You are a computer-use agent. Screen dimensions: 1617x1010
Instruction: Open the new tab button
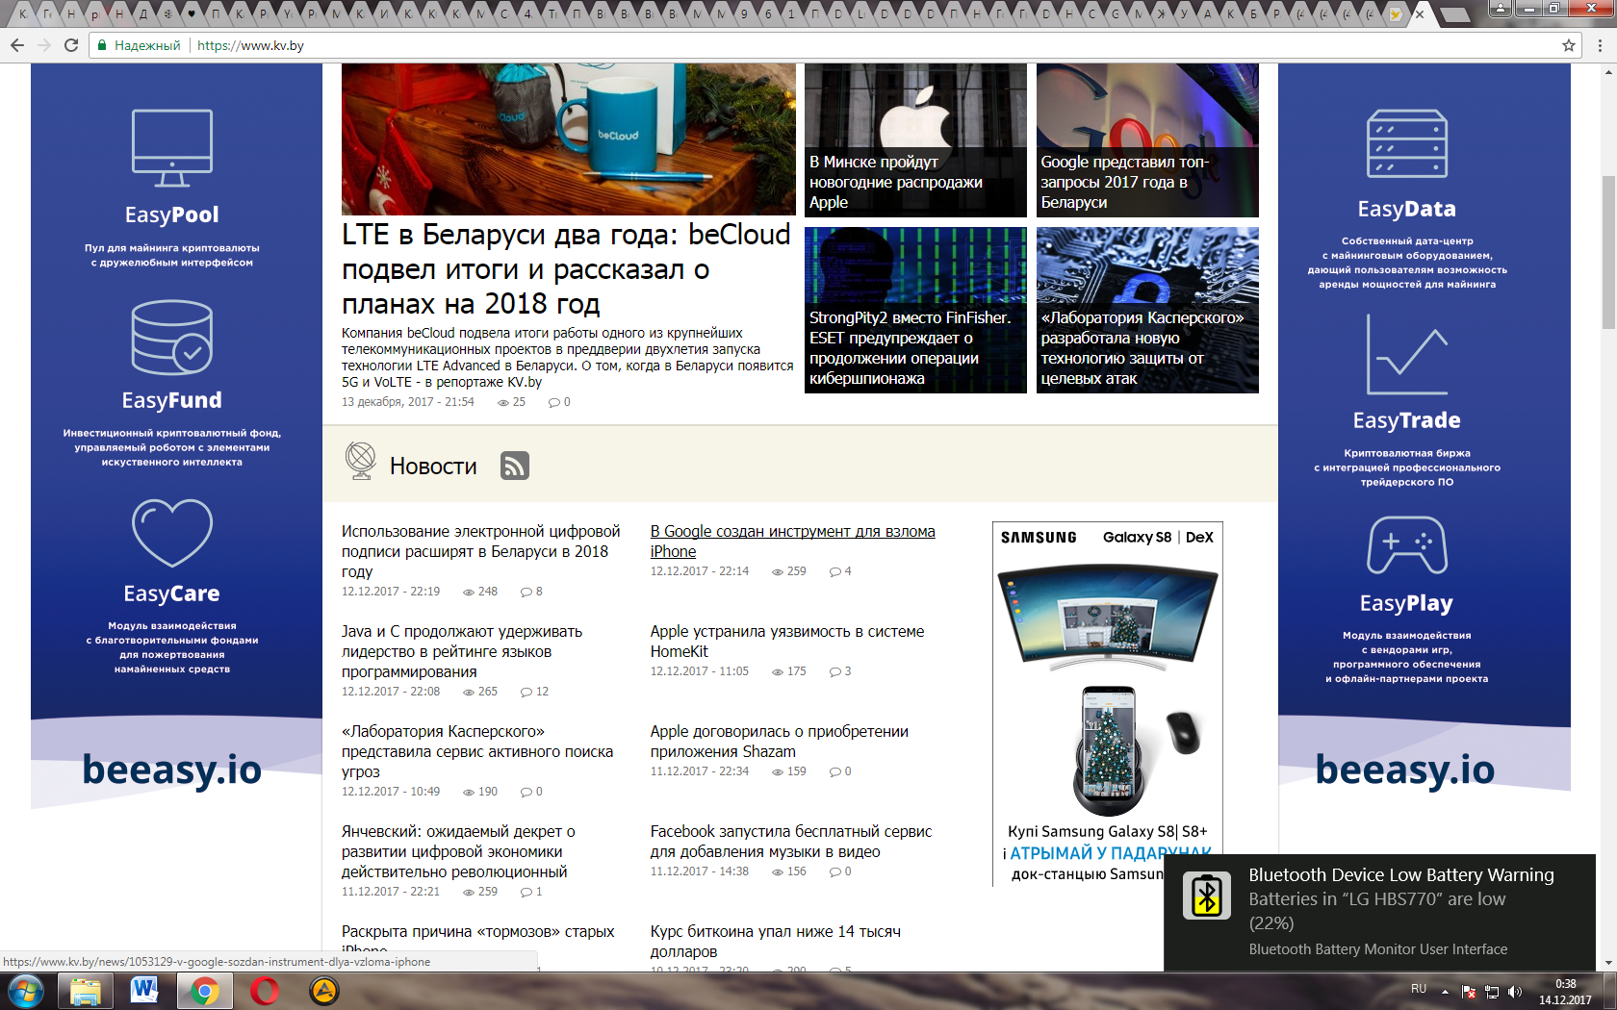point(1455,14)
